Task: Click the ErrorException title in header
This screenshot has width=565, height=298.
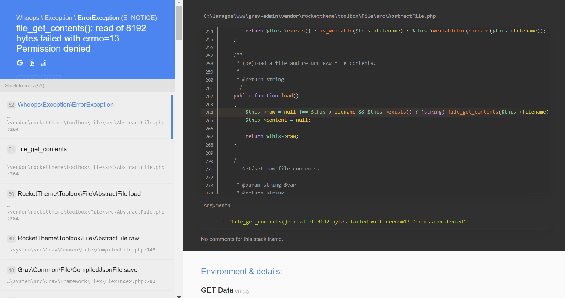Action: pyautogui.click(x=98, y=18)
